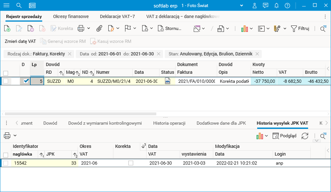Toggle the checked D column box in row 5
The height and width of the screenshot is (192, 331).
pos(26,81)
